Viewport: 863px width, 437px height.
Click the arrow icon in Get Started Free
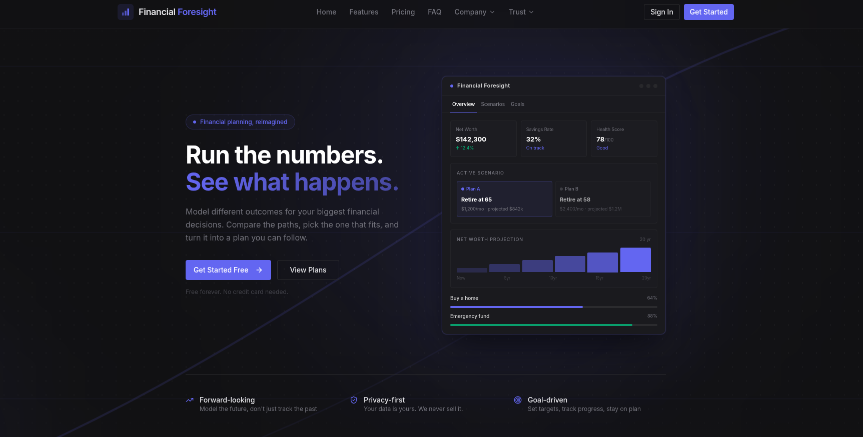259,270
